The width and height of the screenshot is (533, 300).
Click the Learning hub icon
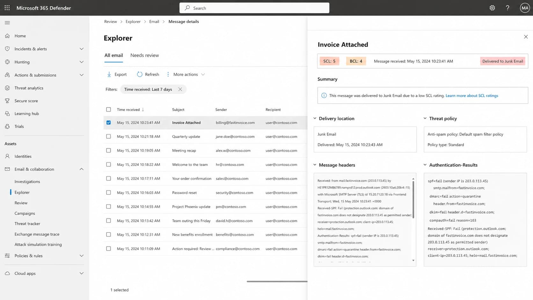pyautogui.click(x=7, y=113)
